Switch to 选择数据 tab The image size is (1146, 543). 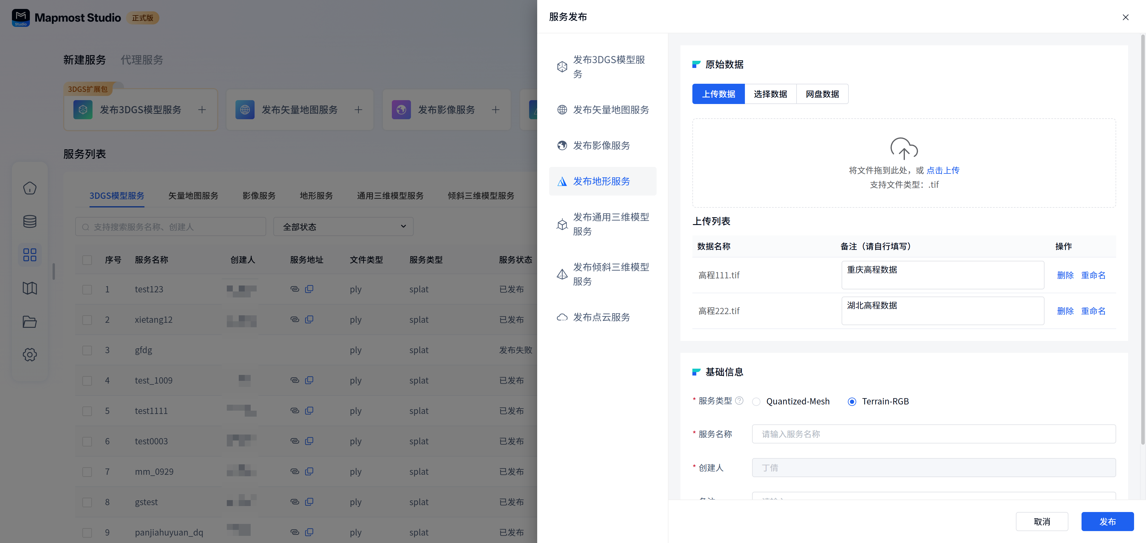(x=770, y=94)
